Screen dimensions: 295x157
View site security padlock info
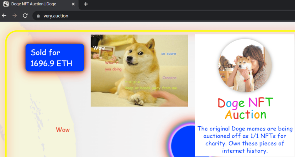(x=38, y=16)
